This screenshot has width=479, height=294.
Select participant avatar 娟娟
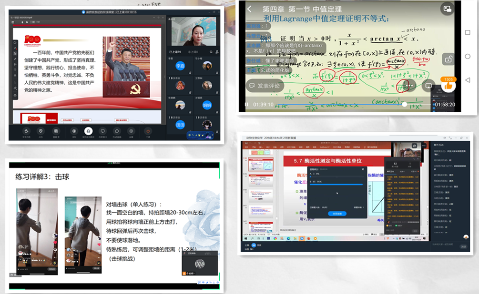pyautogui.click(x=207, y=105)
